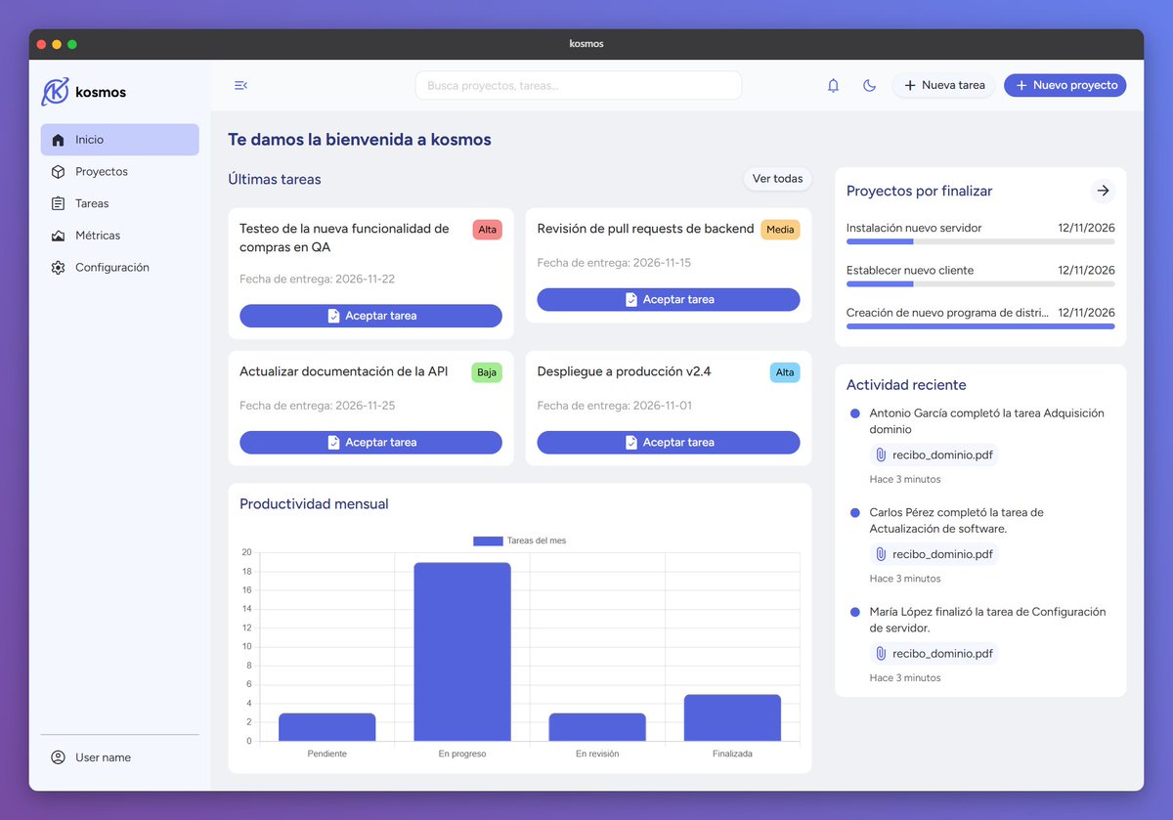Click the Tareas clipboard icon

coord(58,203)
